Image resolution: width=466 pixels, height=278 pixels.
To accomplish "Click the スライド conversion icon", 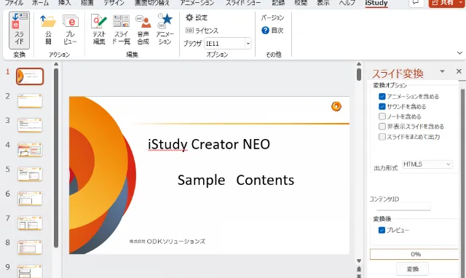I will (20, 30).
